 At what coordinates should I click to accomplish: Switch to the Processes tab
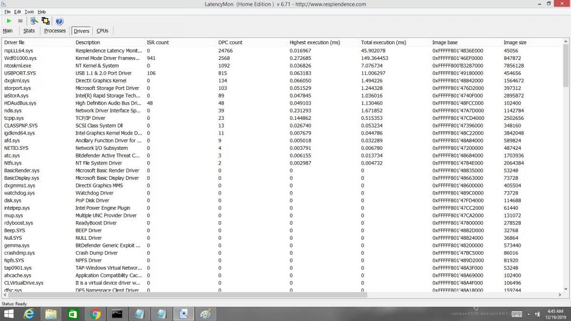pyautogui.click(x=55, y=31)
